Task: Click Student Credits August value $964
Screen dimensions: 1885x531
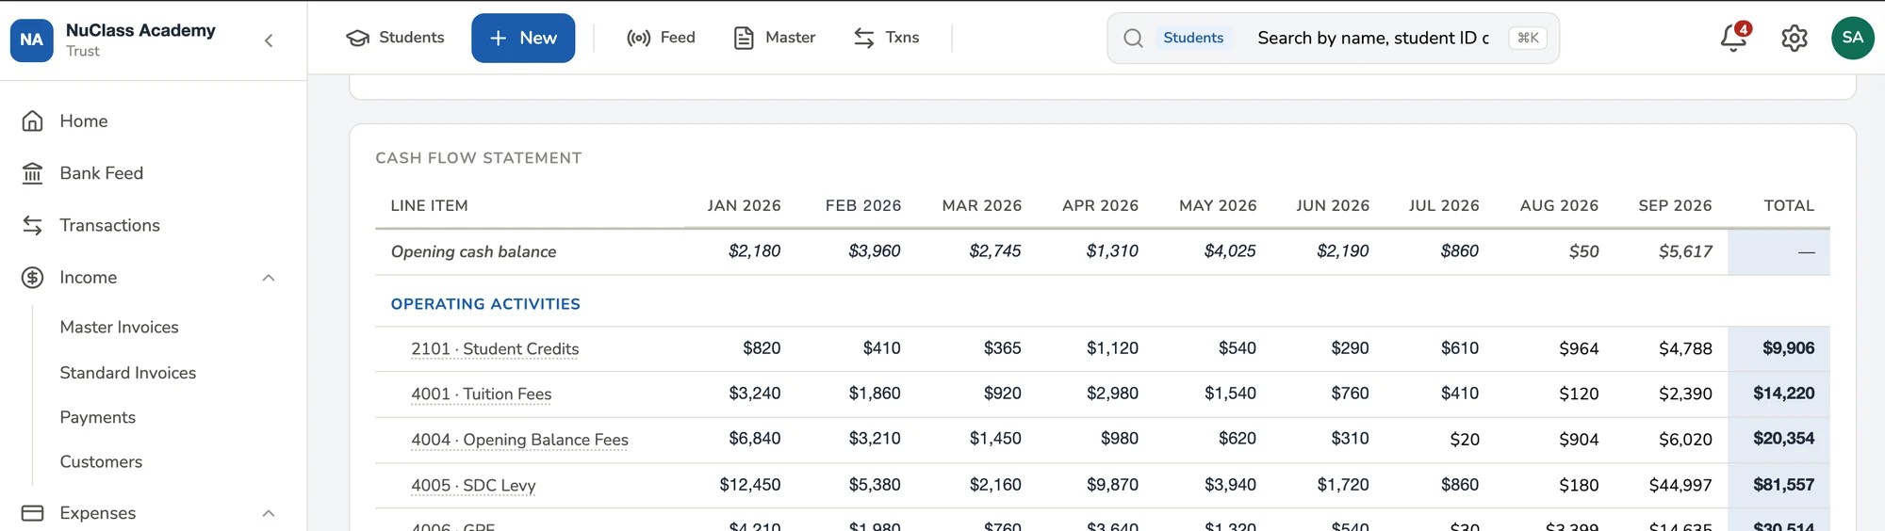Action: pyautogui.click(x=1579, y=349)
